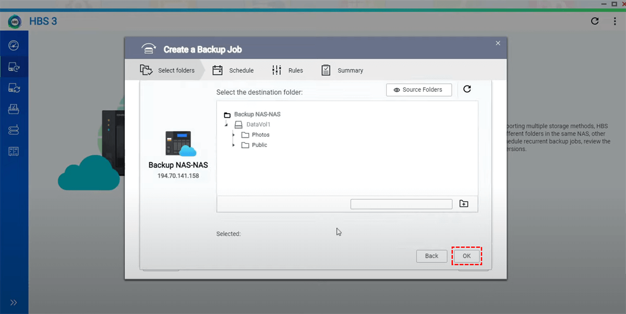Click the Selected: label
The image size is (626, 314).
point(228,234)
